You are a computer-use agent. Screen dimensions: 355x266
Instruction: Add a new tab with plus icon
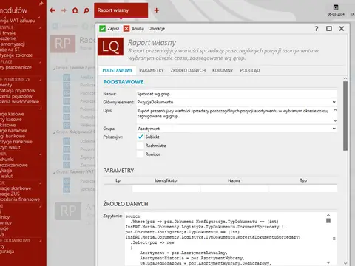[157, 10]
